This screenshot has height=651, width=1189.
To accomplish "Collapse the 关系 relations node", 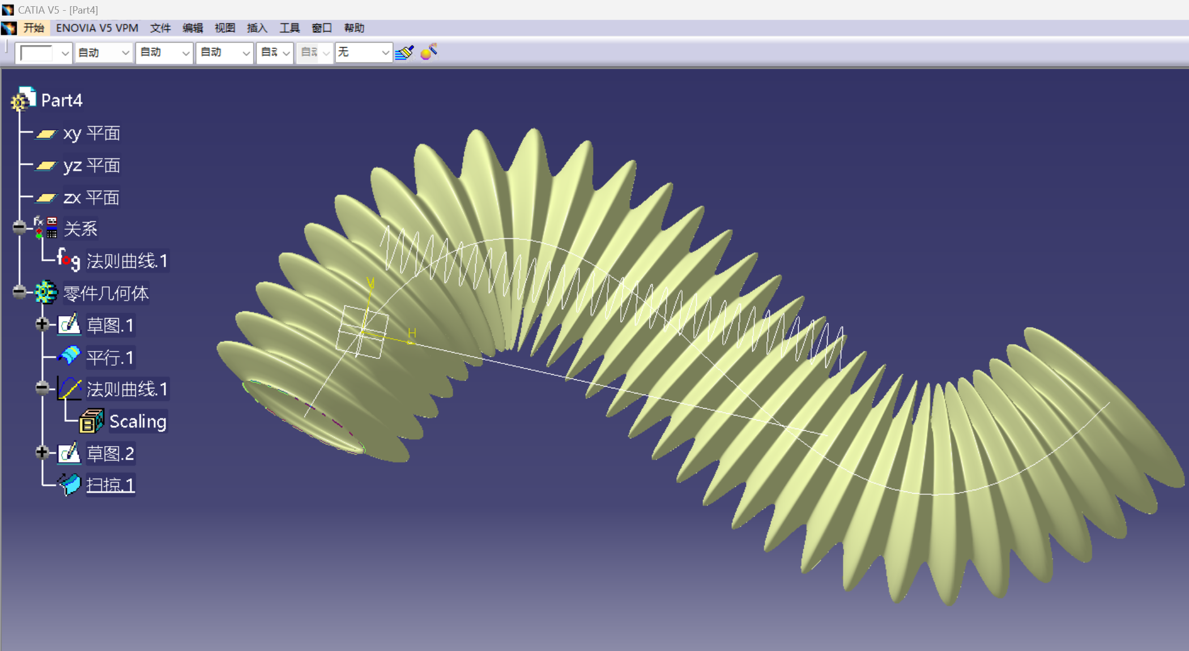I will point(19,228).
